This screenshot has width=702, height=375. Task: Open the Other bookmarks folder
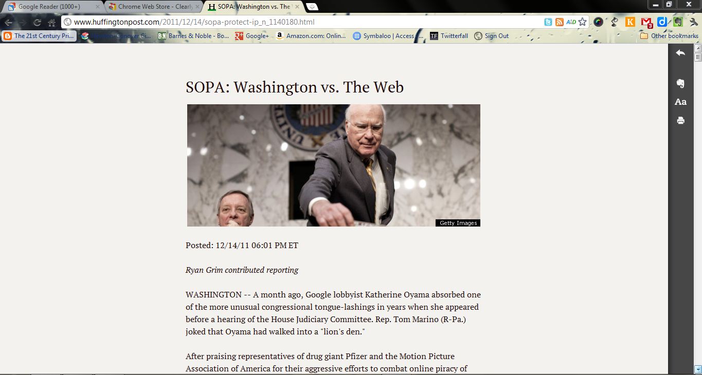click(x=669, y=36)
